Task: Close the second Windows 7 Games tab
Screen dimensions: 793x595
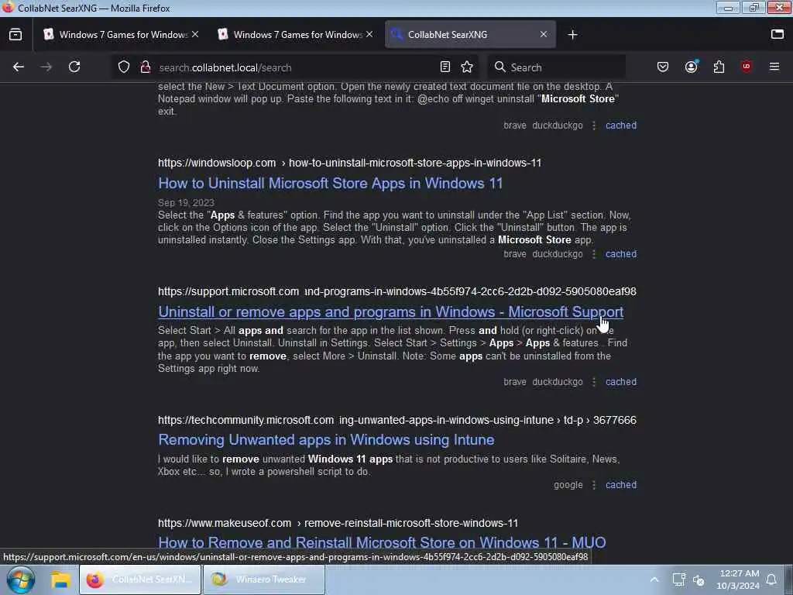Action: (369, 34)
